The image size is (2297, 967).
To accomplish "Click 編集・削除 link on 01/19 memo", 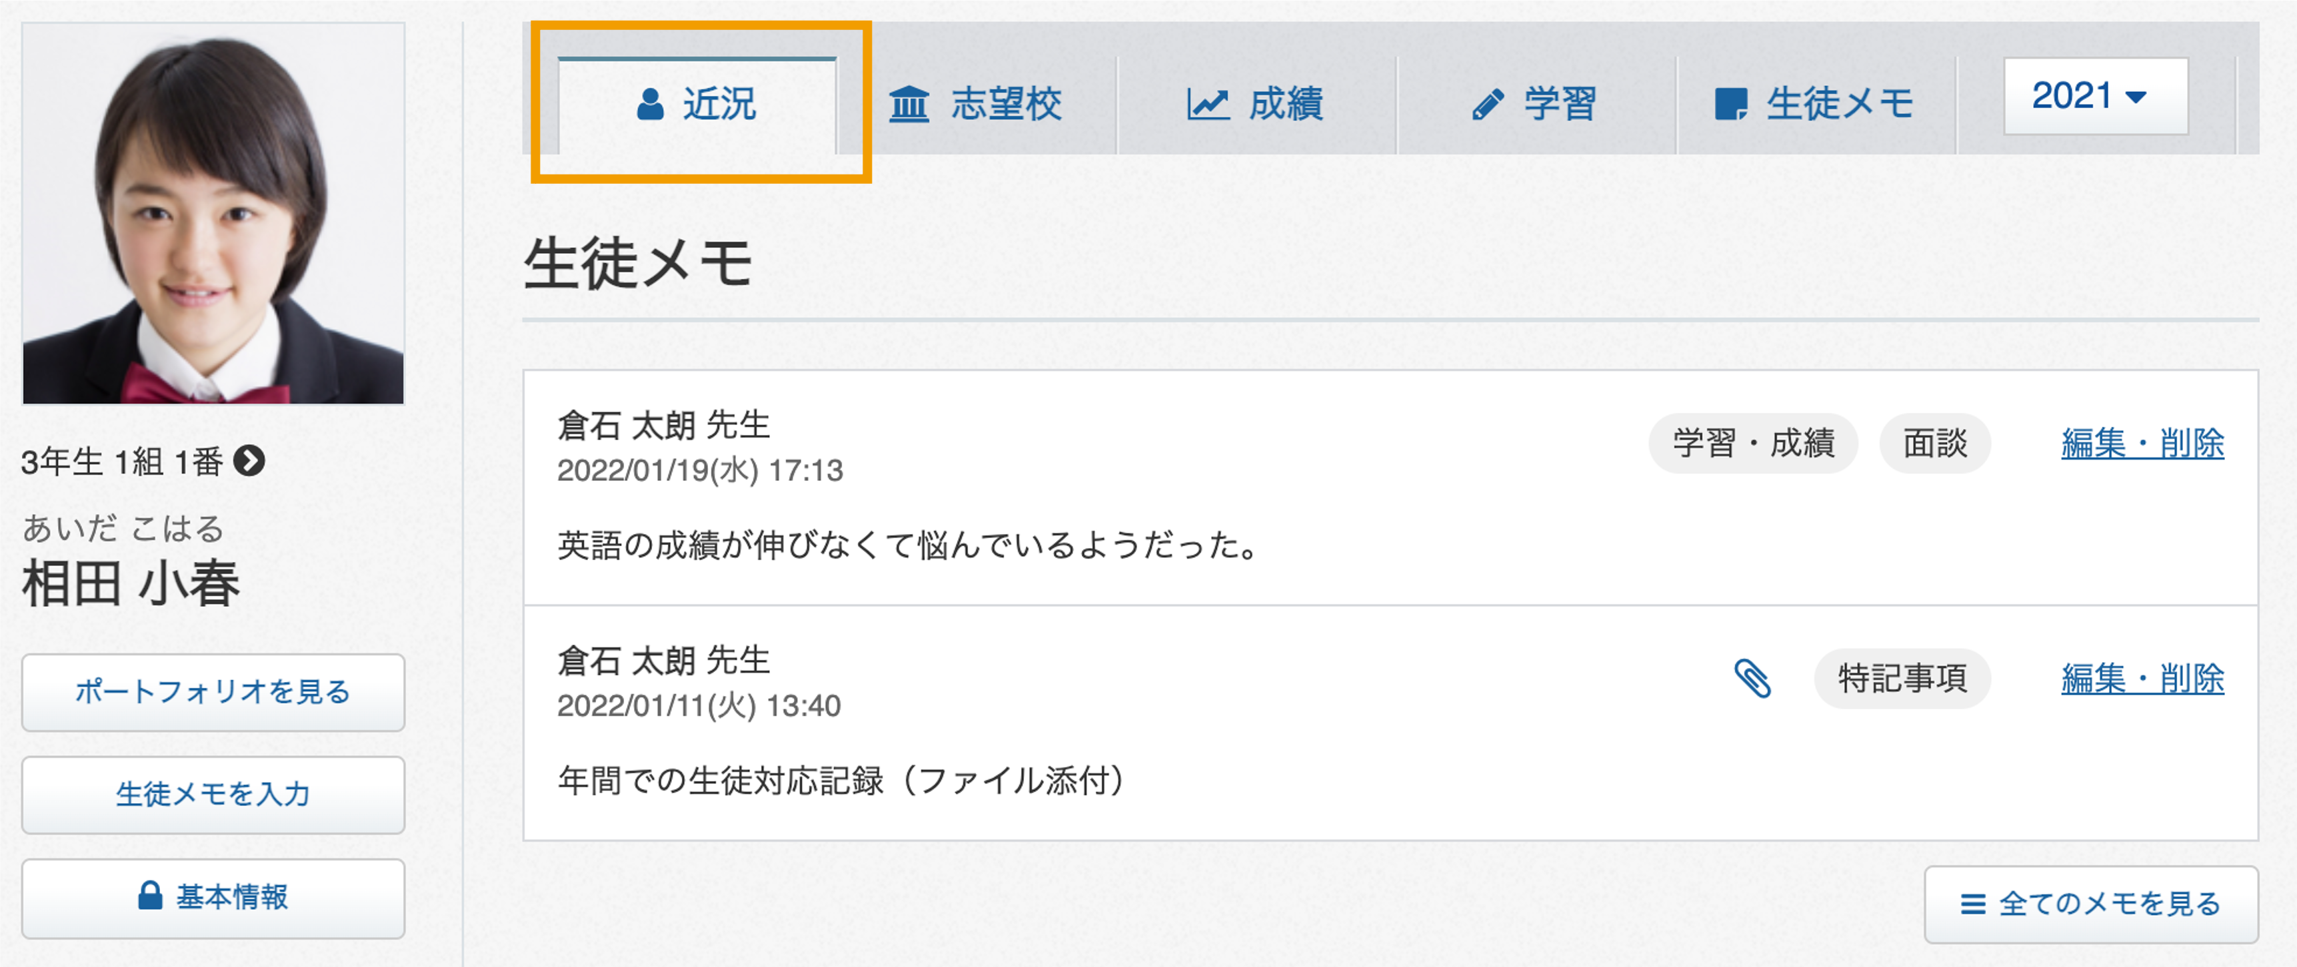I will [2142, 443].
